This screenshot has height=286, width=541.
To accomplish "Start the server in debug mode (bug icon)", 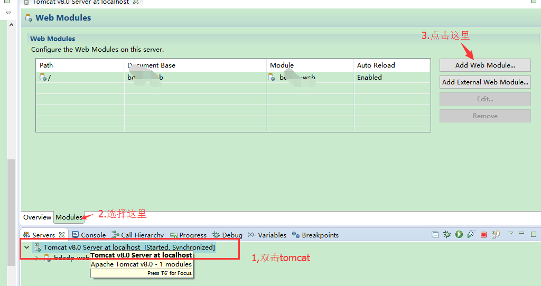I will click(x=447, y=235).
